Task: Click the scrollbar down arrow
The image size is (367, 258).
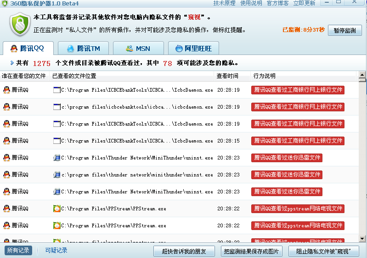Action: pos(362,239)
